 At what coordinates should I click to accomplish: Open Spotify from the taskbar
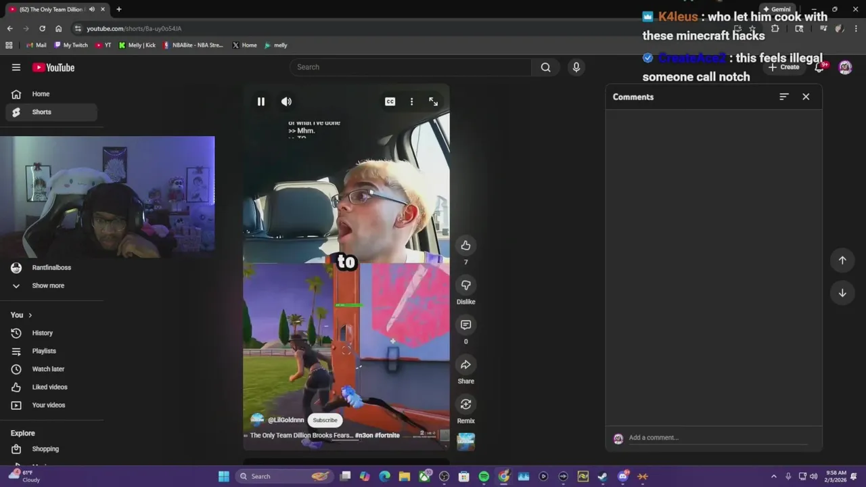point(484,476)
